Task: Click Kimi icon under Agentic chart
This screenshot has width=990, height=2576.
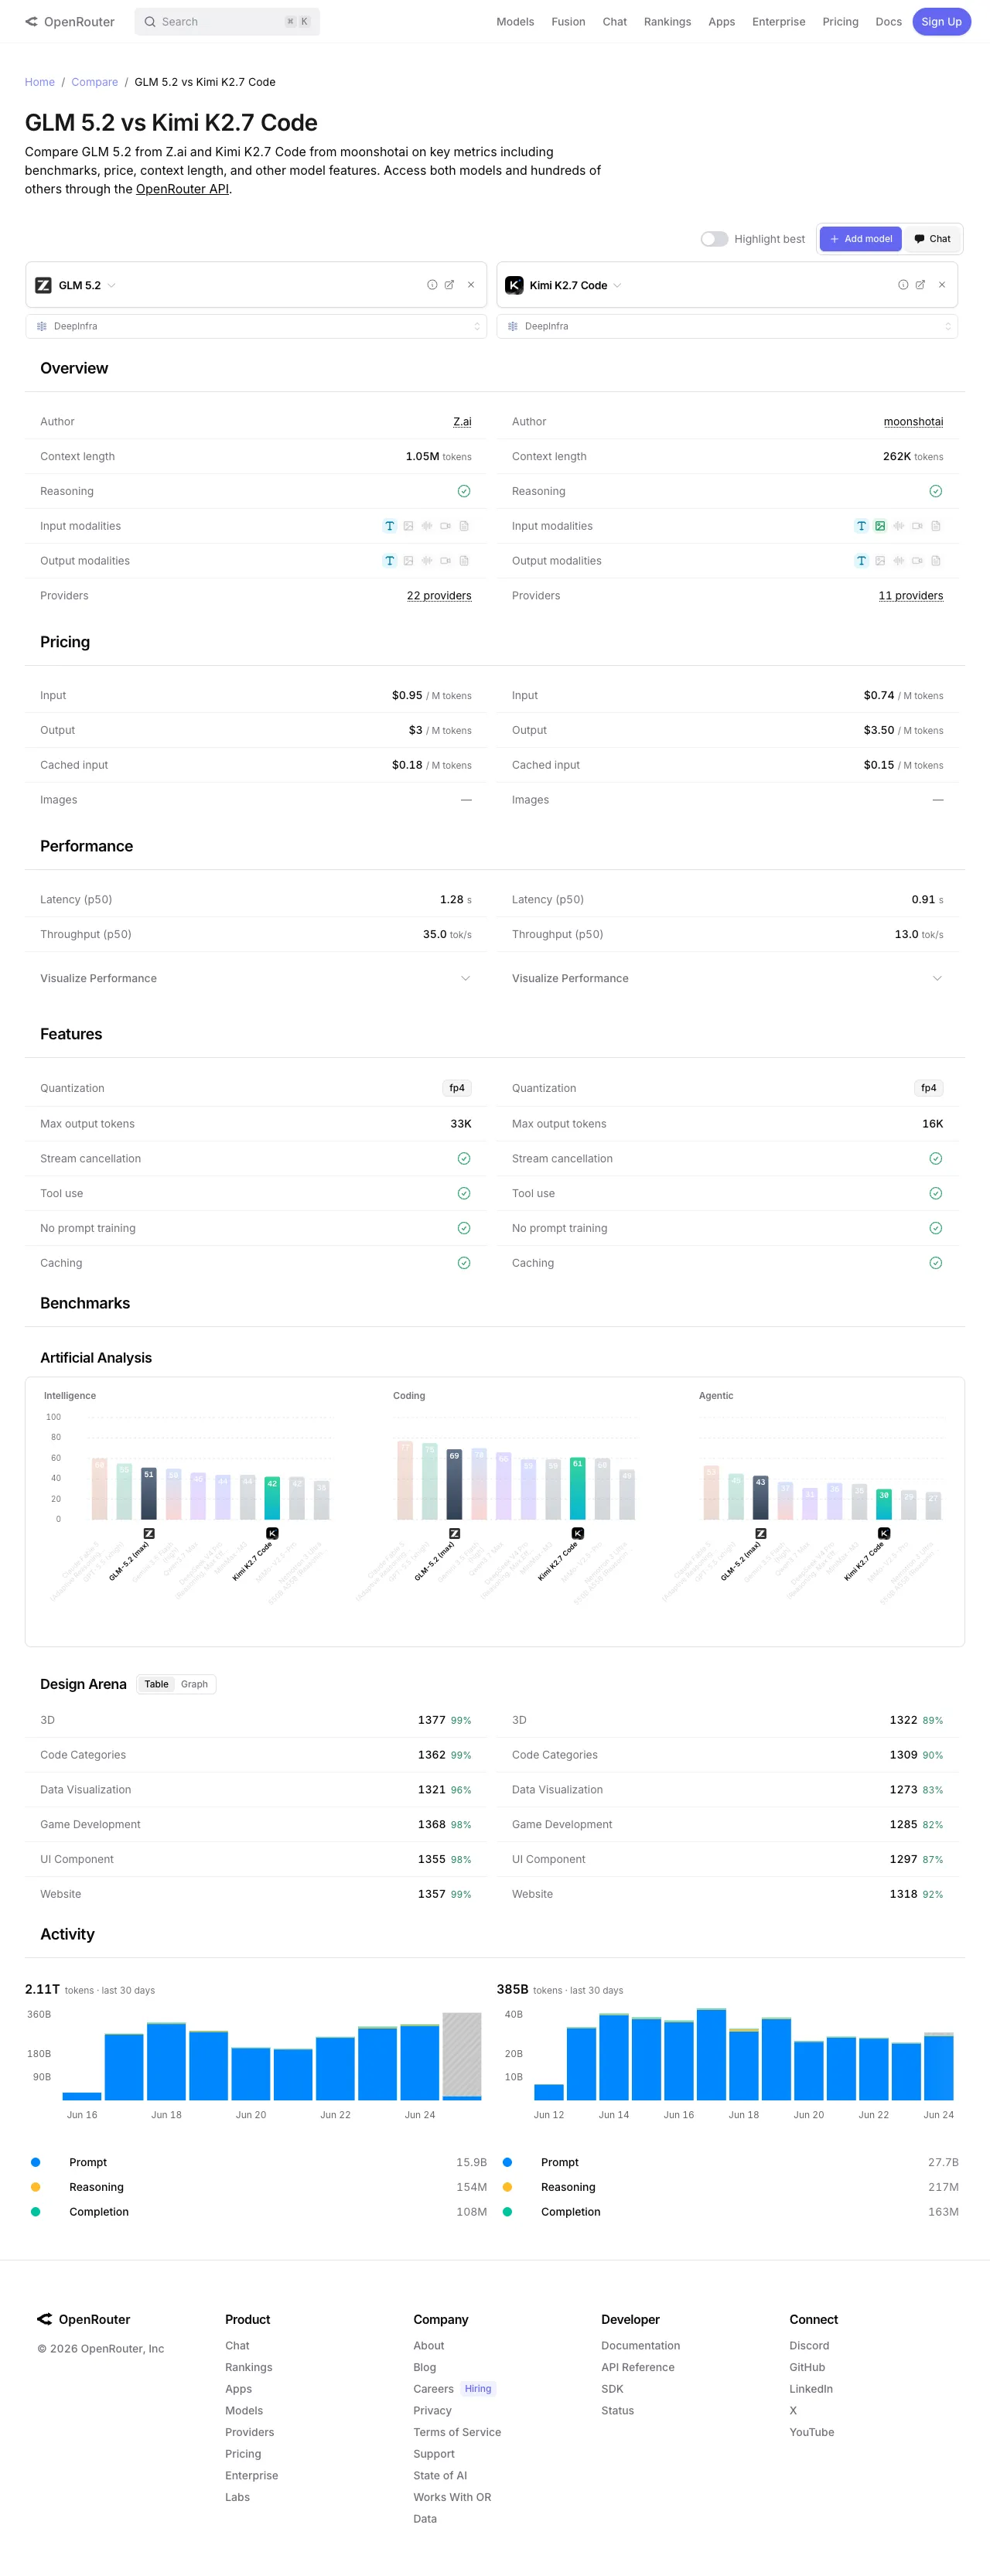Action: coord(884,1533)
